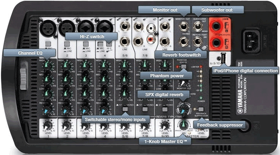Click the Monitor Out L (MONO) jack
280x155 pixels.
click(x=184, y=26)
